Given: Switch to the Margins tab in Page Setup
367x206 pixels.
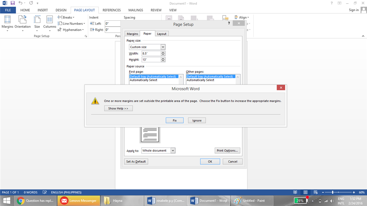Looking at the screenshot, I should coord(132,34).
